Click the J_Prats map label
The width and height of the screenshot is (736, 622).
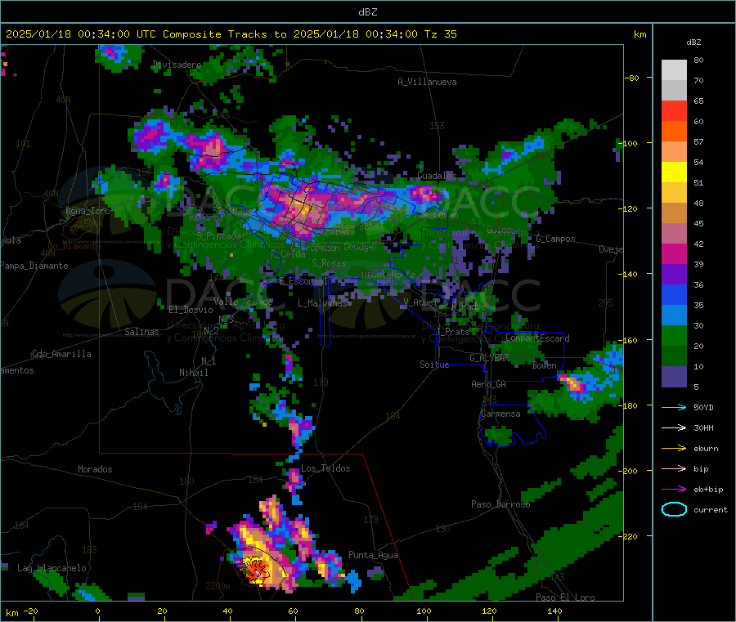click(452, 332)
